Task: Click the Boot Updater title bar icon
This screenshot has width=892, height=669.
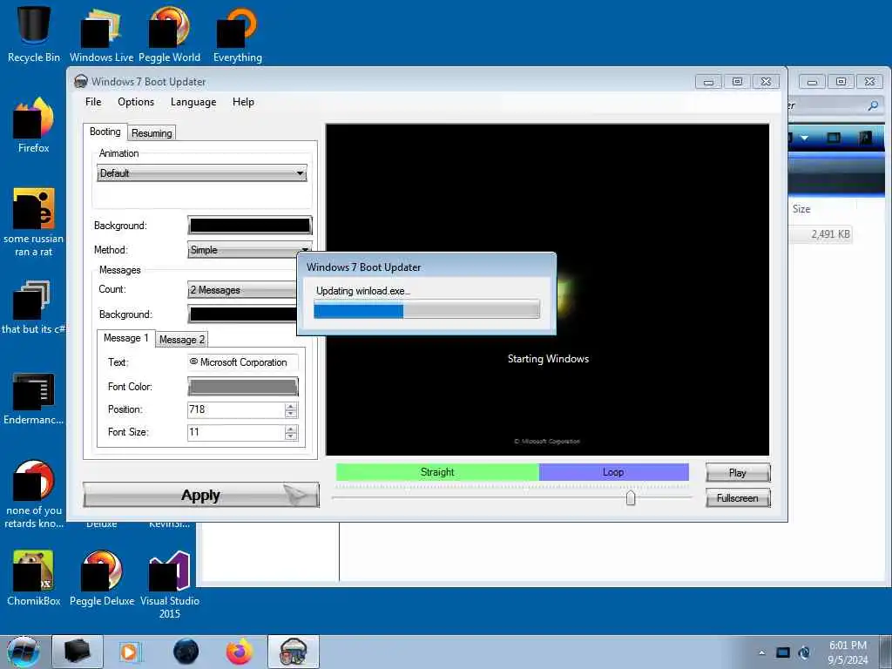Action: click(81, 81)
